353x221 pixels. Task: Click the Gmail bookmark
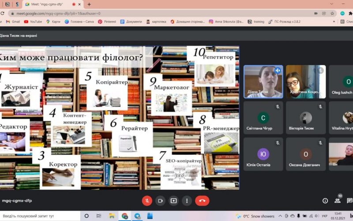point(13,21)
